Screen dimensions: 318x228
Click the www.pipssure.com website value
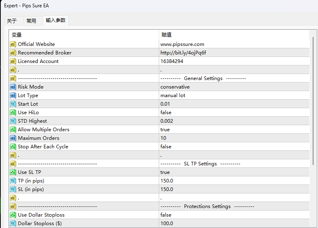point(182,44)
